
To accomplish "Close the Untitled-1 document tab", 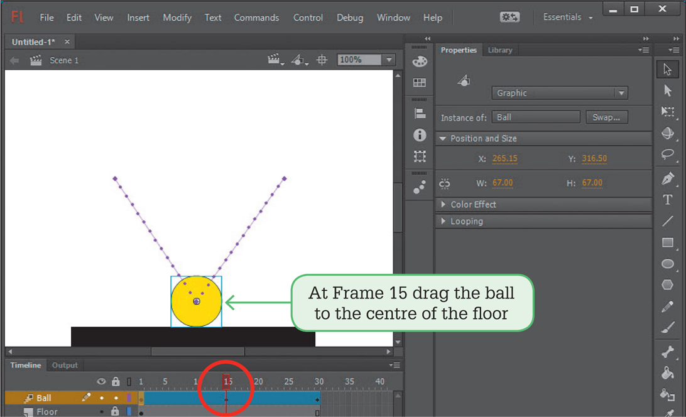I will coord(67,41).
